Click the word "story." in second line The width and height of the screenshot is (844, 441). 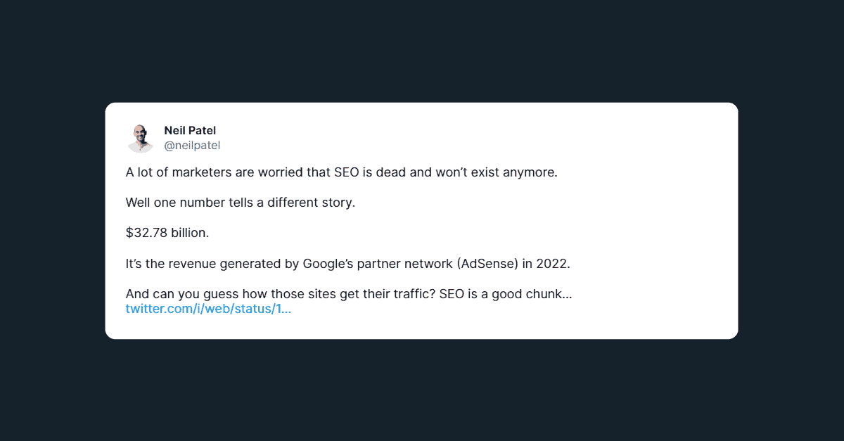(339, 203)
